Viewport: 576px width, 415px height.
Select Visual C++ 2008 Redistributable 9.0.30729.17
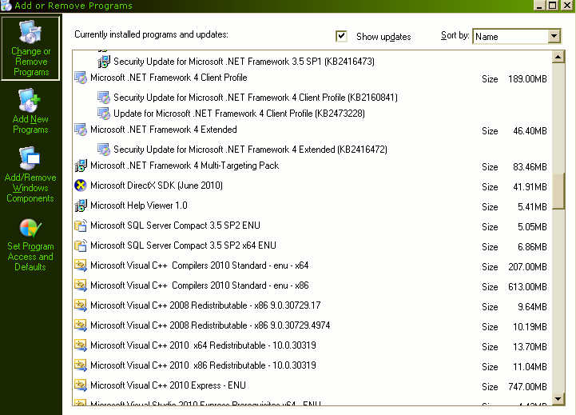[x=205, y=305]
